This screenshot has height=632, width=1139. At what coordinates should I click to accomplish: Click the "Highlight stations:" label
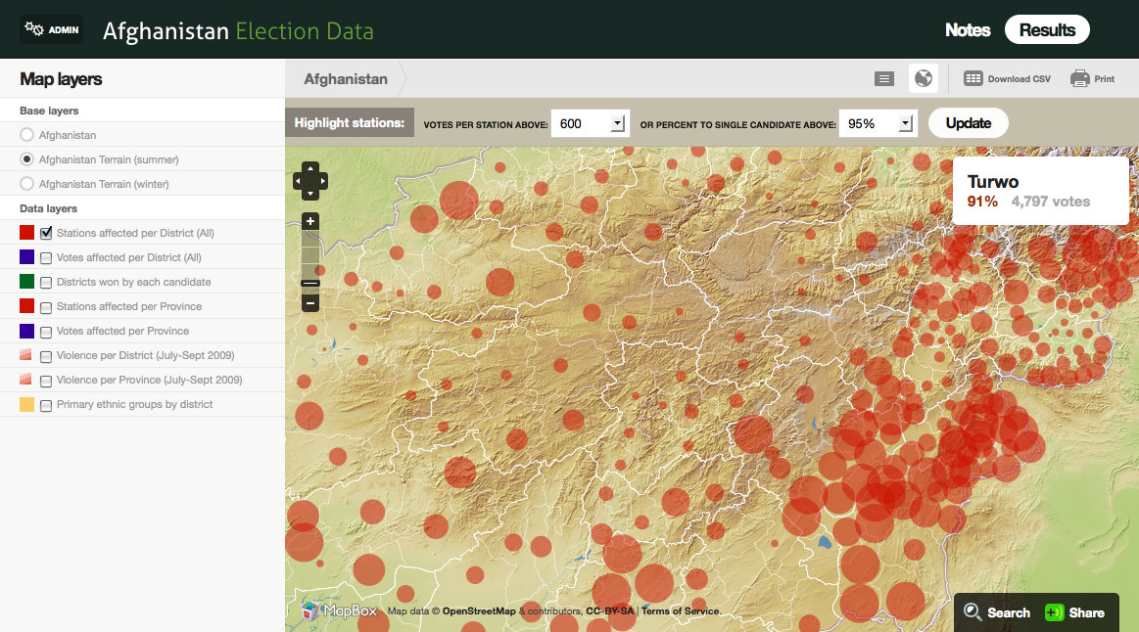click(350, 122)
